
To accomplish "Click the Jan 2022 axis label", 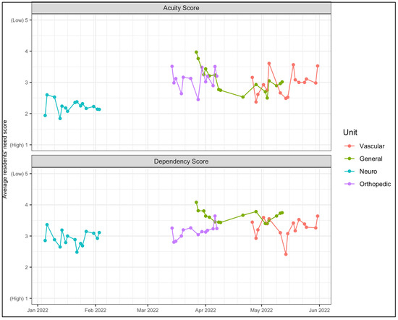I will [38, 310].
